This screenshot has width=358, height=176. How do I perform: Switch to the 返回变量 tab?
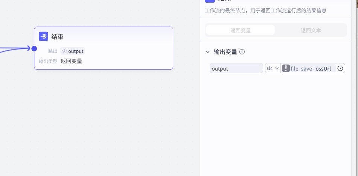pos(241,30)
